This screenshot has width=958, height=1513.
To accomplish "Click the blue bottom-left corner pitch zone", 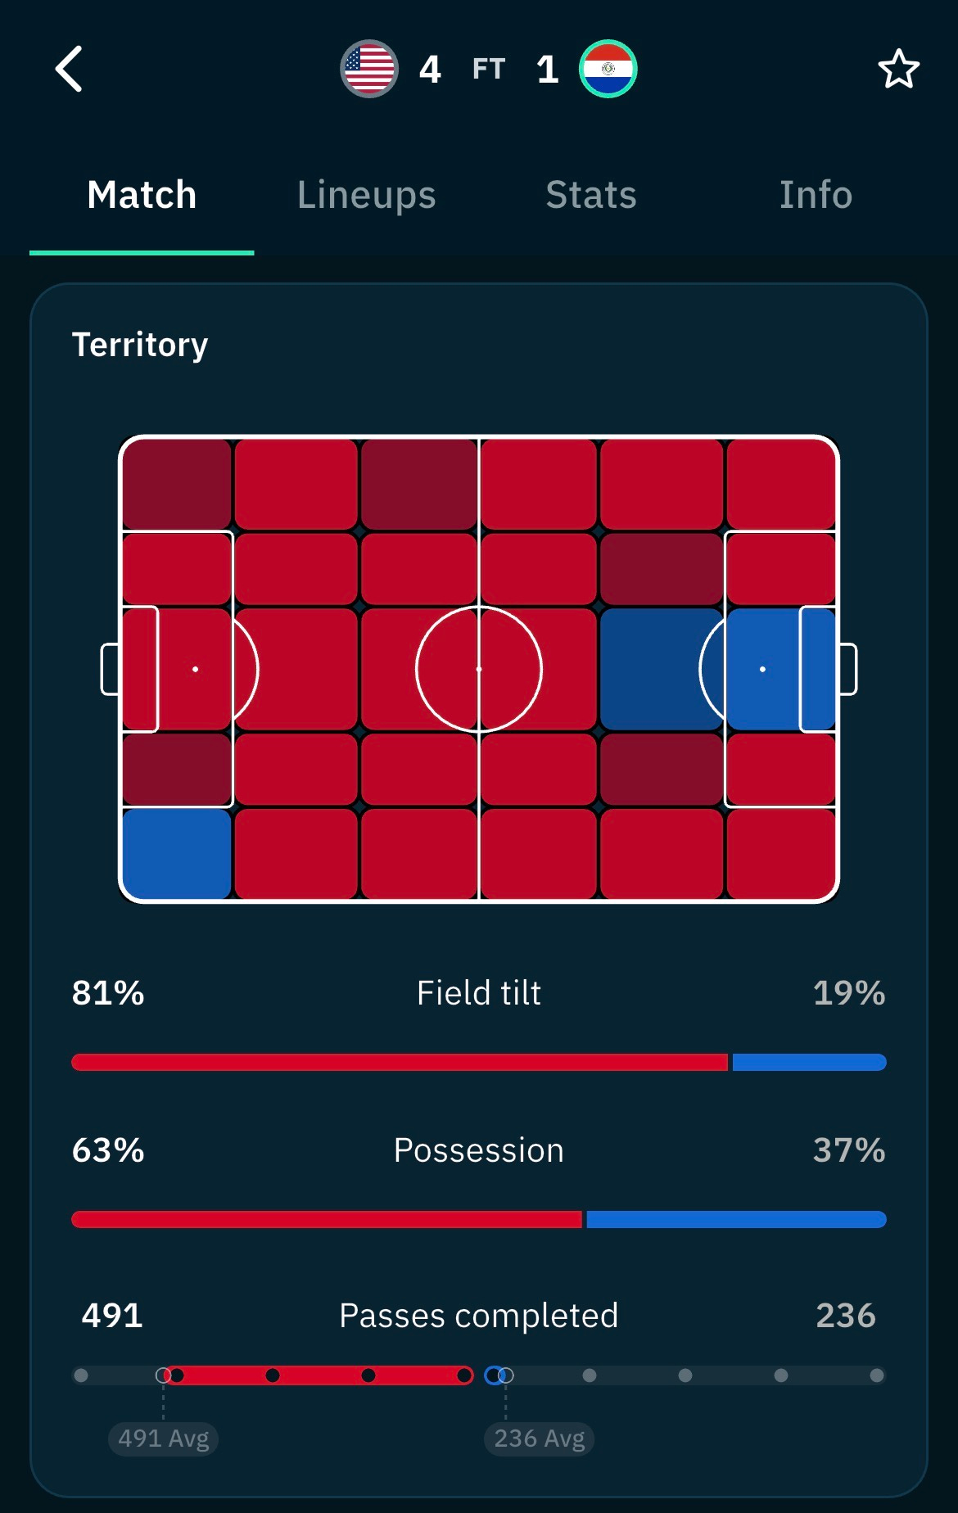I will point(176,854).
